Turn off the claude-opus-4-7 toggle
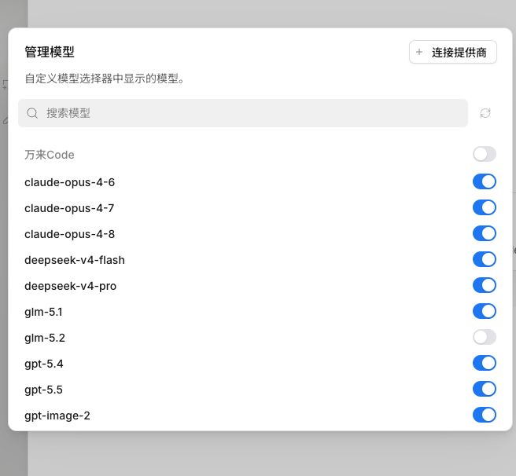 (x=485, y=207)
